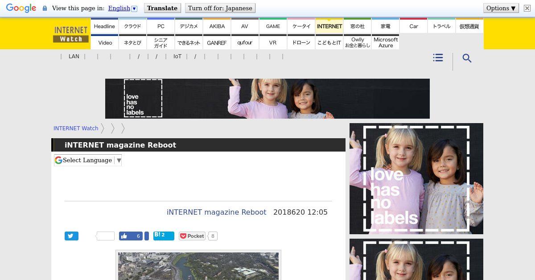535x280 pixels.
Task: Click the large love has no labels sidebar ad
Action: pyautogui.click(x=416, y=179)
